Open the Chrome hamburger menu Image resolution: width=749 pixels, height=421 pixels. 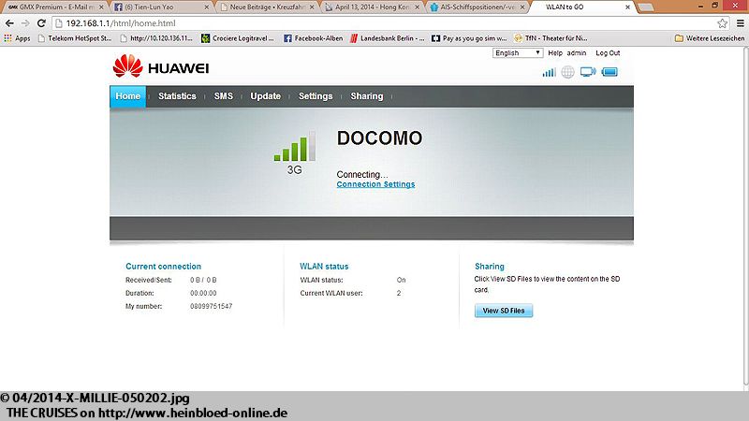click(740, 22)
